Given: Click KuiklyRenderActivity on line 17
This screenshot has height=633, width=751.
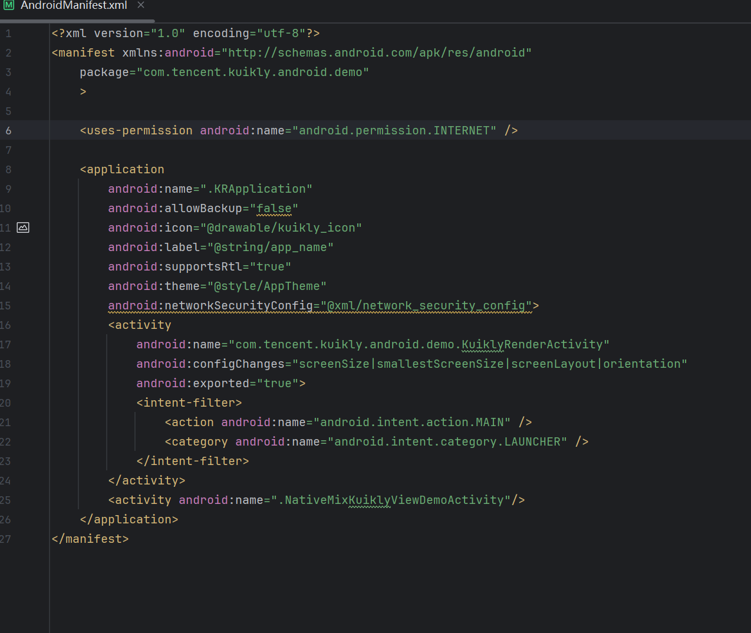Looking at the screenshot, I should tap(532, 345).
